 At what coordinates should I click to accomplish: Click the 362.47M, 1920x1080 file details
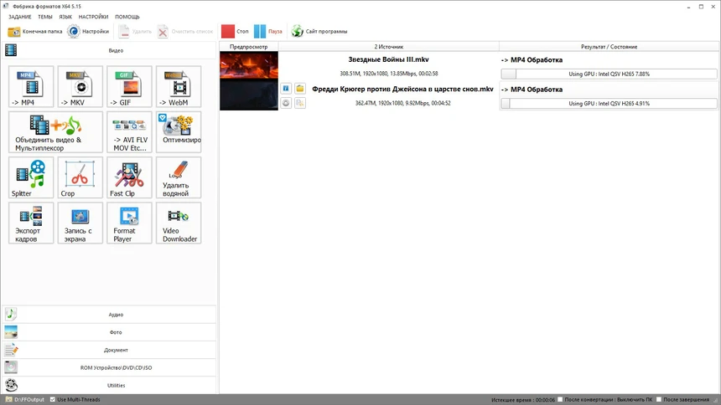tap(402, 103)
